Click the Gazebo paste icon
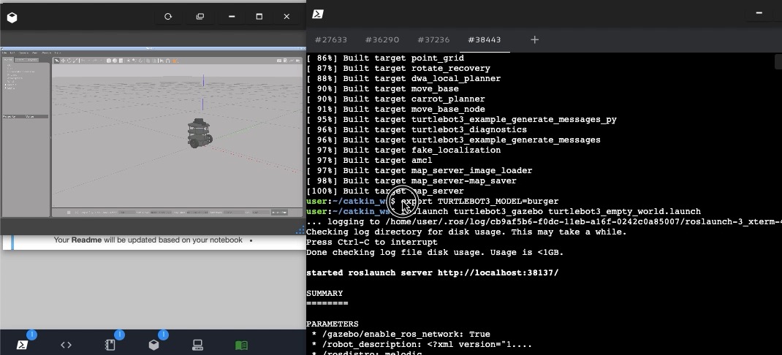This screenshot has width=782, height=355. (x=155, y=61)
